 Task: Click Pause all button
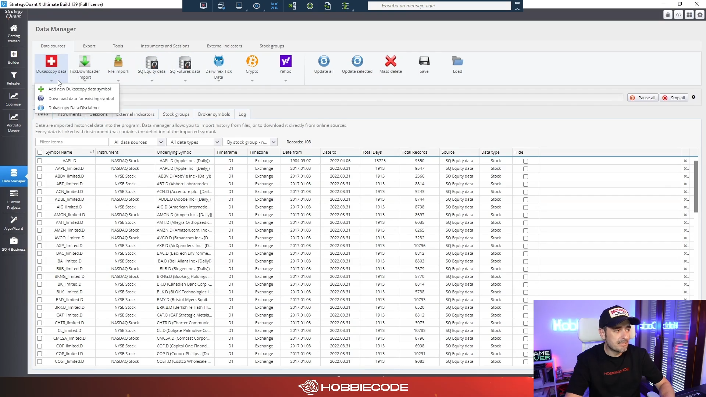coord(643,98)
